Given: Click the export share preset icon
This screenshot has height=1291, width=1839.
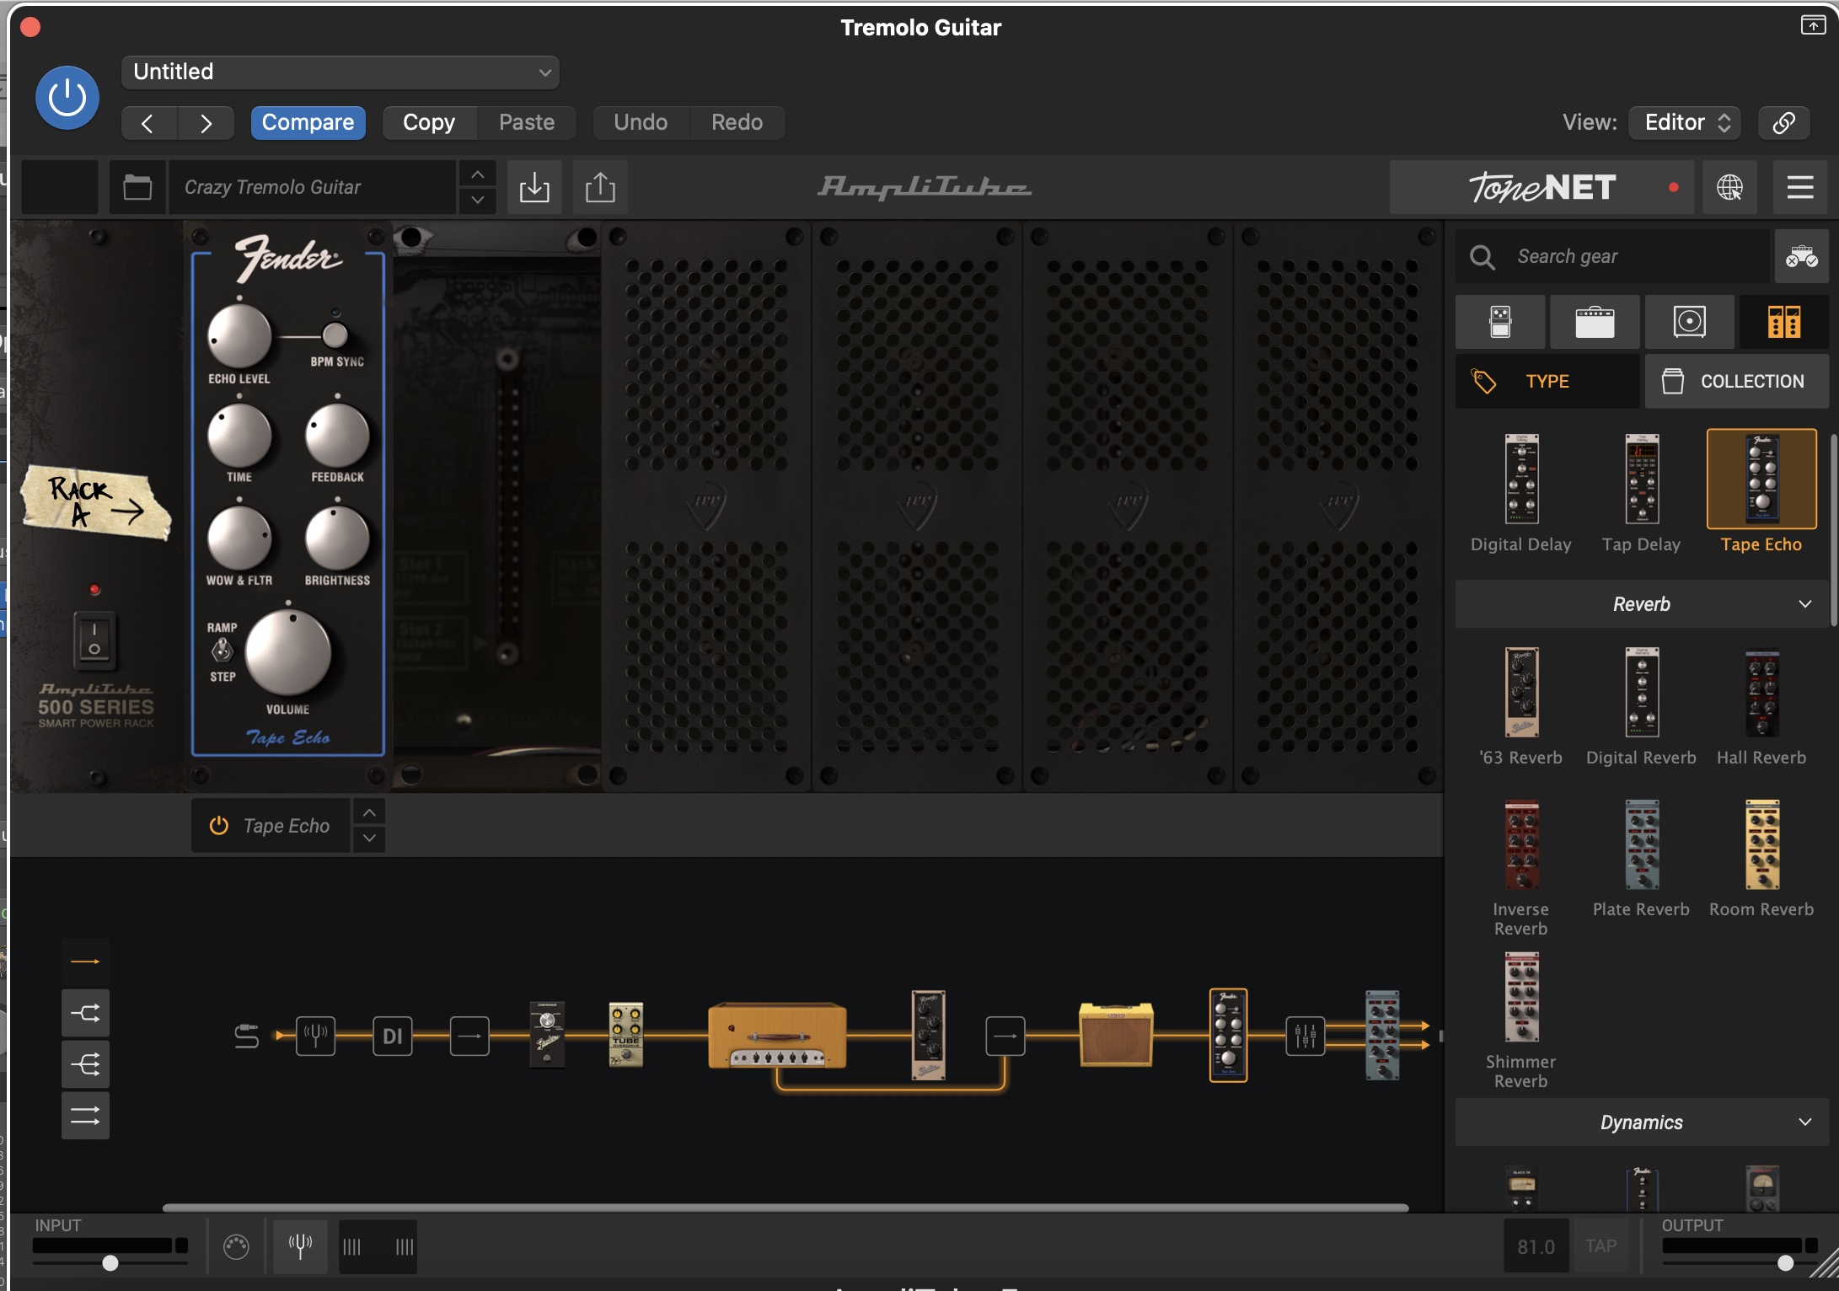Looking at the screenshot, I should tap(600, 187).
